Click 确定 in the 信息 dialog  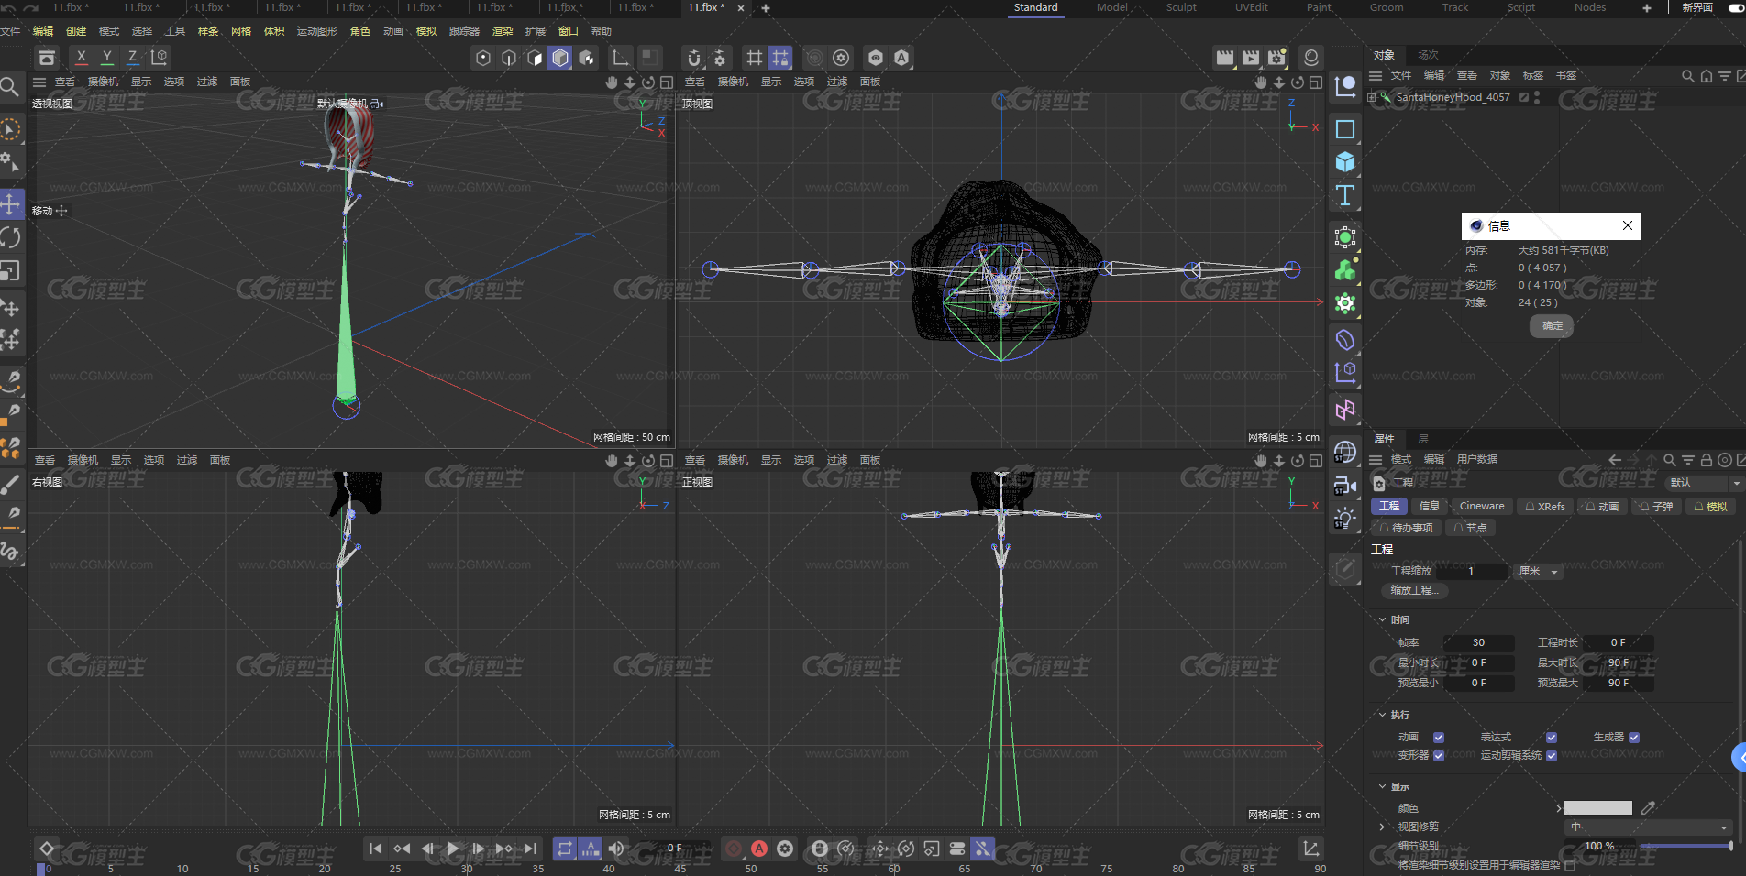click(1552, 325)
